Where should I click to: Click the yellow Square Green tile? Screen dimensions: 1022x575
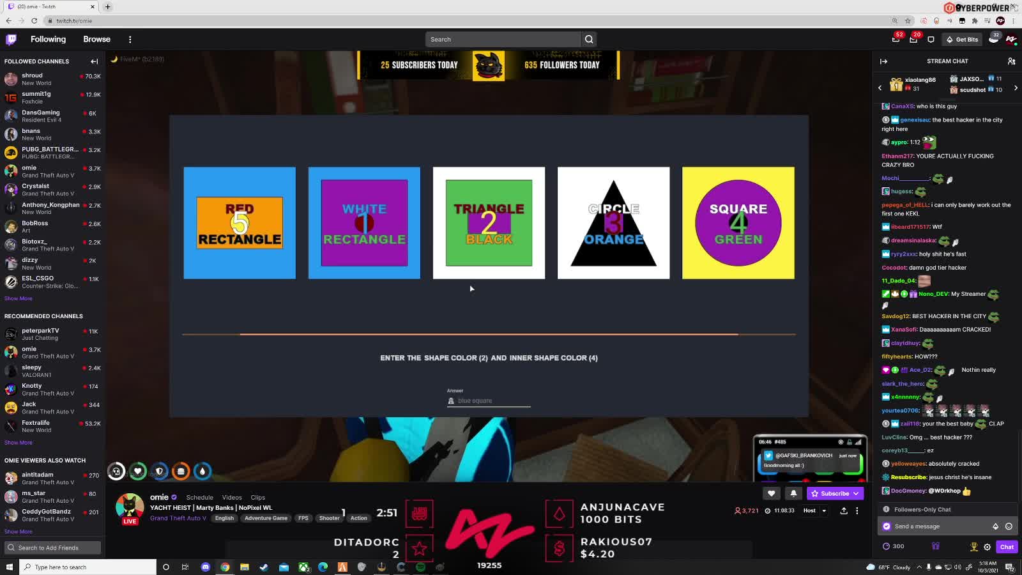click(x=738, y=223)
